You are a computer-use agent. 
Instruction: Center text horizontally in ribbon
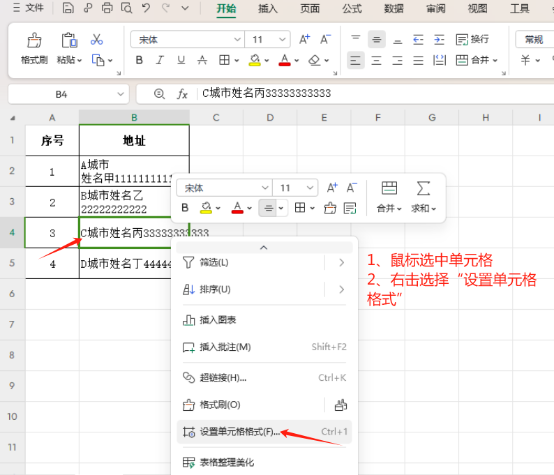pyautogui.click(x=377, y=61)
